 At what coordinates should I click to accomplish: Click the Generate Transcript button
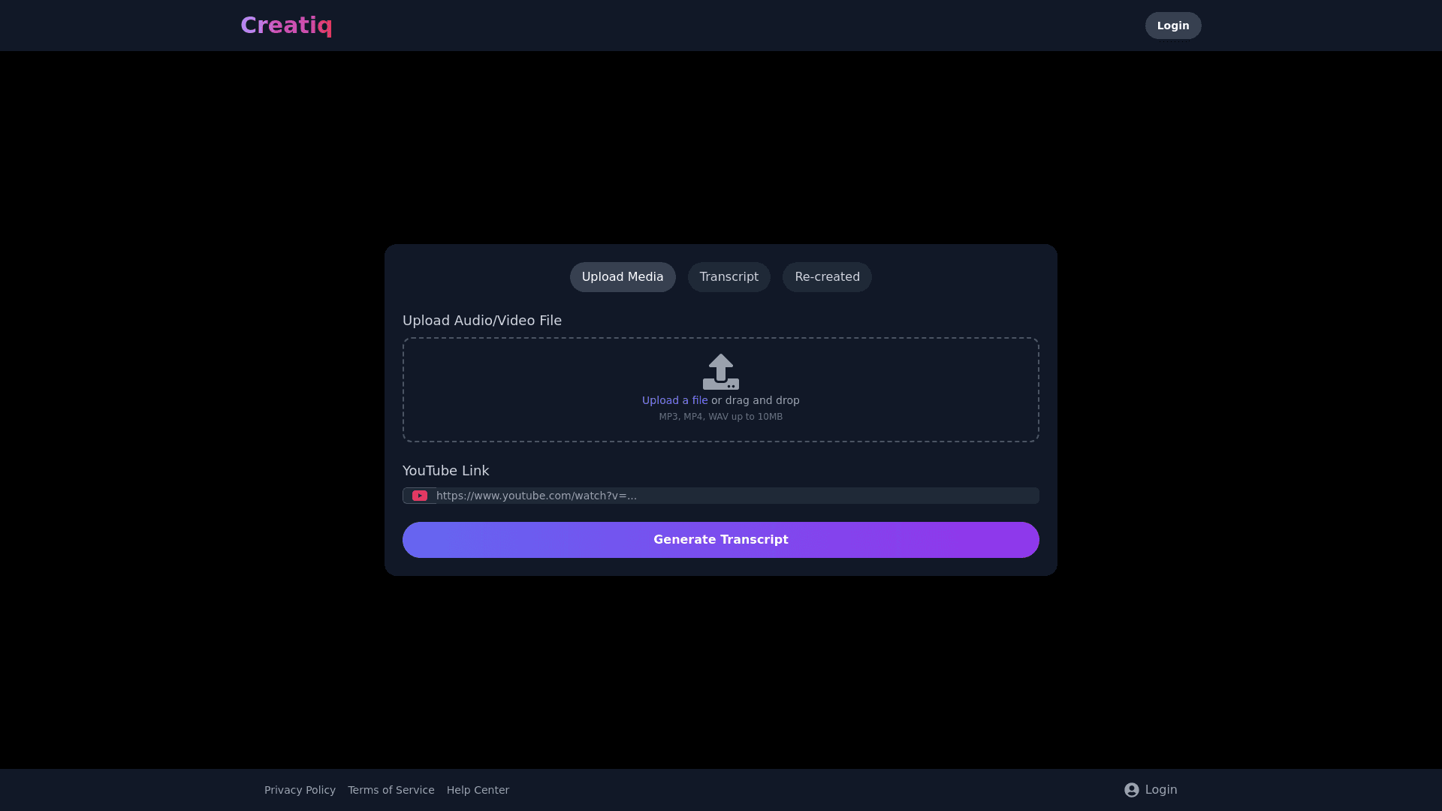tap(720, 540)
